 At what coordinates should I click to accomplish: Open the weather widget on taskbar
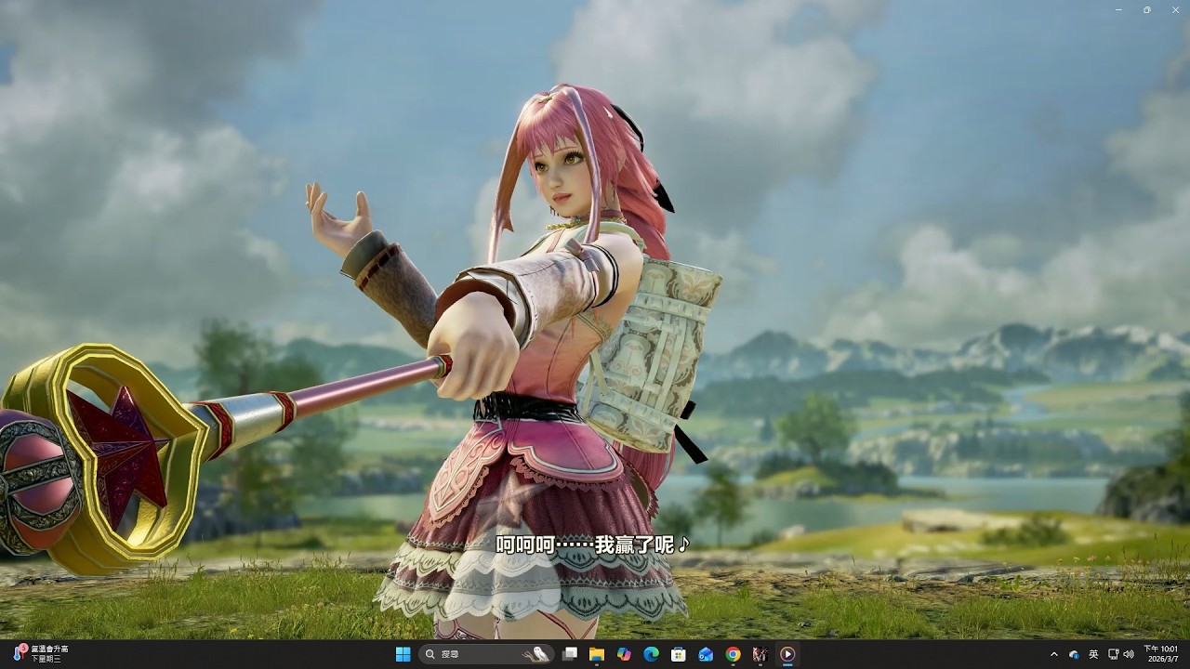[x=40, y=653]
